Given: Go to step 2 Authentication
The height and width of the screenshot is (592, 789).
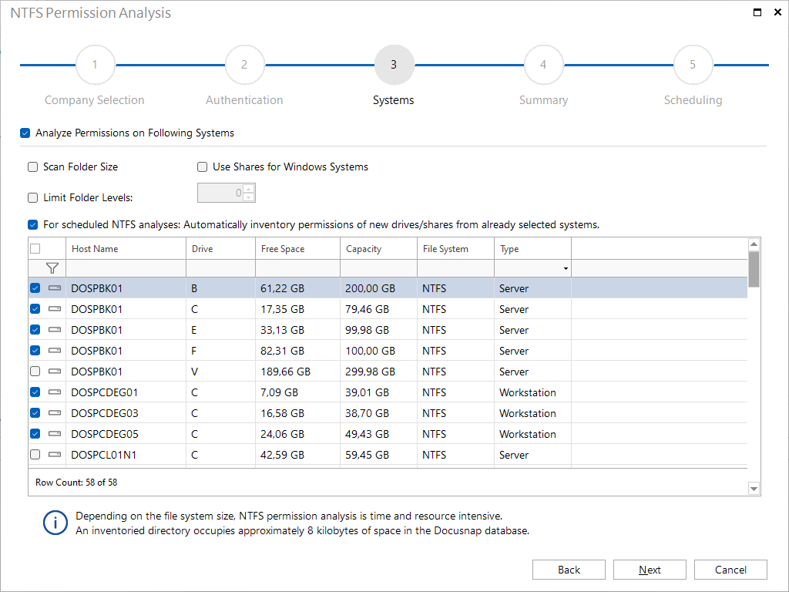Looking at the screenshot, I should (x=244, y=65).
